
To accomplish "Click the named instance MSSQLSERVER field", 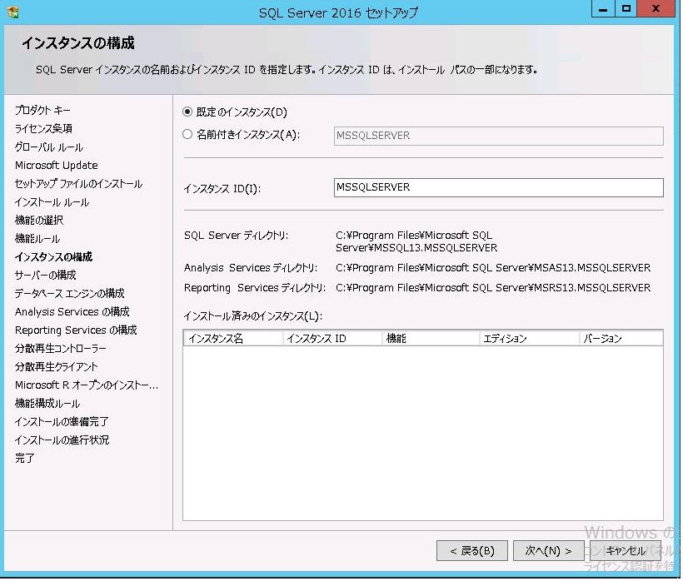I will click(x=498, y=136).
